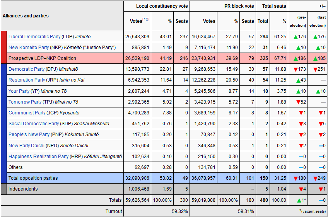Click the red decrease arrow beside 173
This screenshot has height=218, width=328.
(296, 70)
